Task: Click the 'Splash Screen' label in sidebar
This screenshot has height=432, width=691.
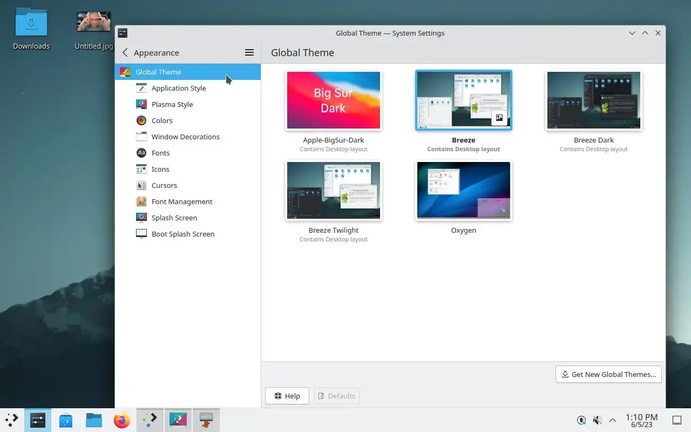Action: [x=174, y=218]
